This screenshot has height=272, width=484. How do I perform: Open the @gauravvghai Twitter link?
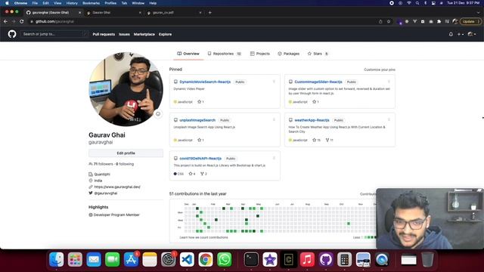click(x=106, y=193)
